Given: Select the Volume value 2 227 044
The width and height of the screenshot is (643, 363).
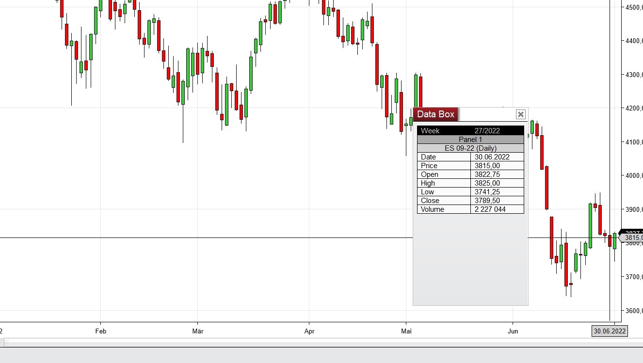Looking at the screenshot, I should (x=497, y=209).
